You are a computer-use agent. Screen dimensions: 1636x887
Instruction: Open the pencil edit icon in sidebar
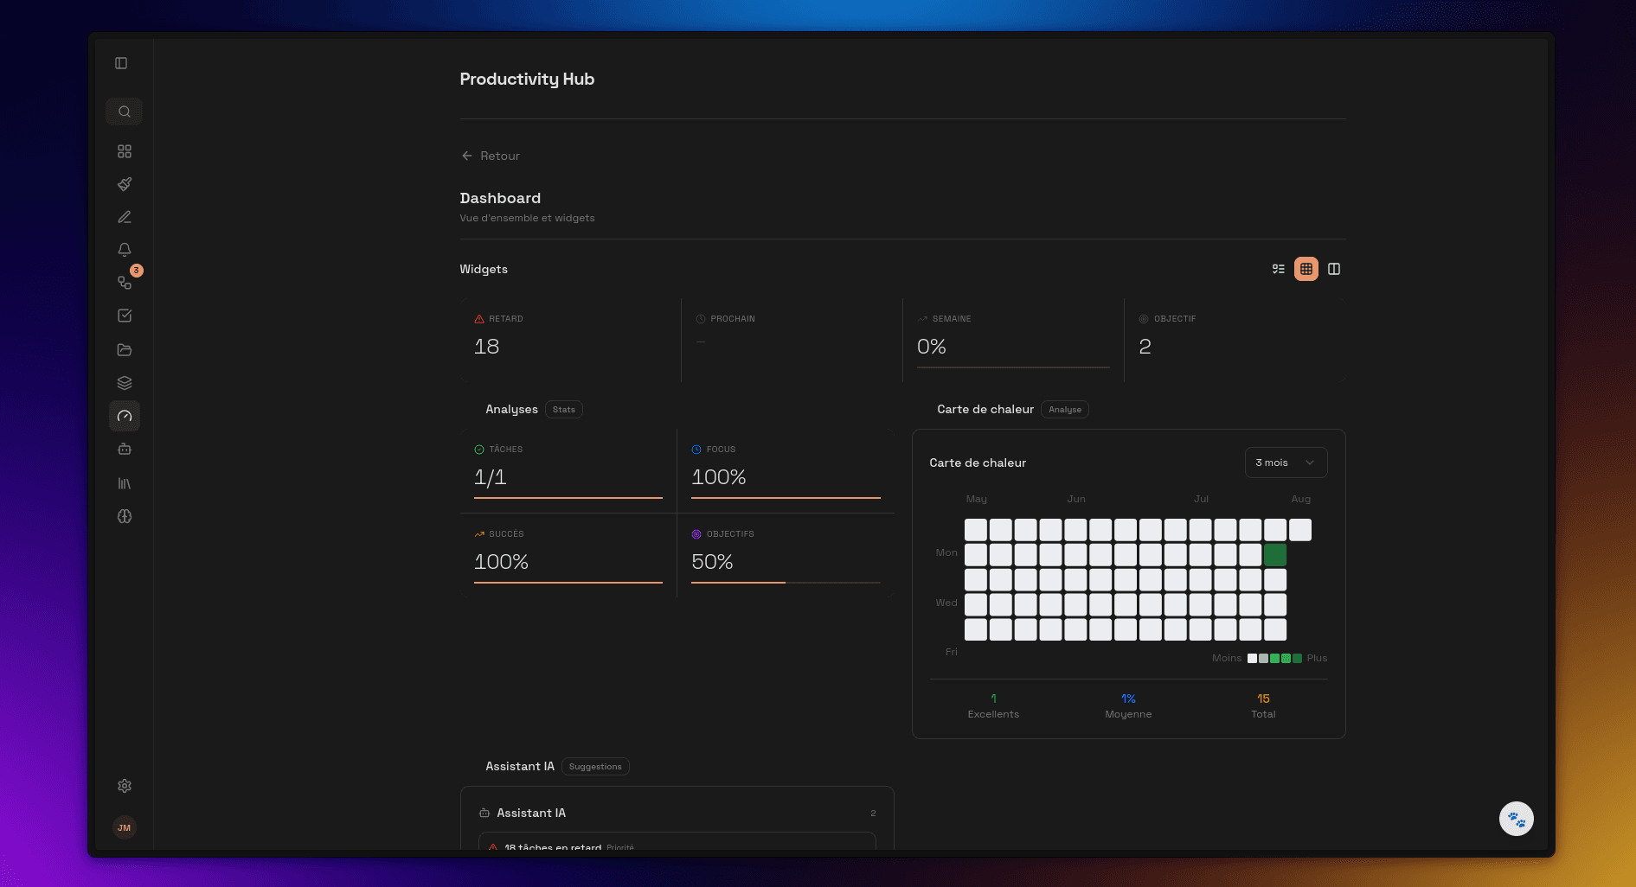point(125,217)
